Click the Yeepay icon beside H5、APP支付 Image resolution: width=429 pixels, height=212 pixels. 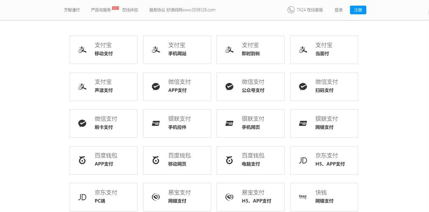[229, 197]
